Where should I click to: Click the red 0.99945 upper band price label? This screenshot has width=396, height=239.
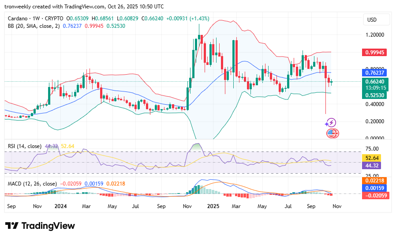point(375,52)
